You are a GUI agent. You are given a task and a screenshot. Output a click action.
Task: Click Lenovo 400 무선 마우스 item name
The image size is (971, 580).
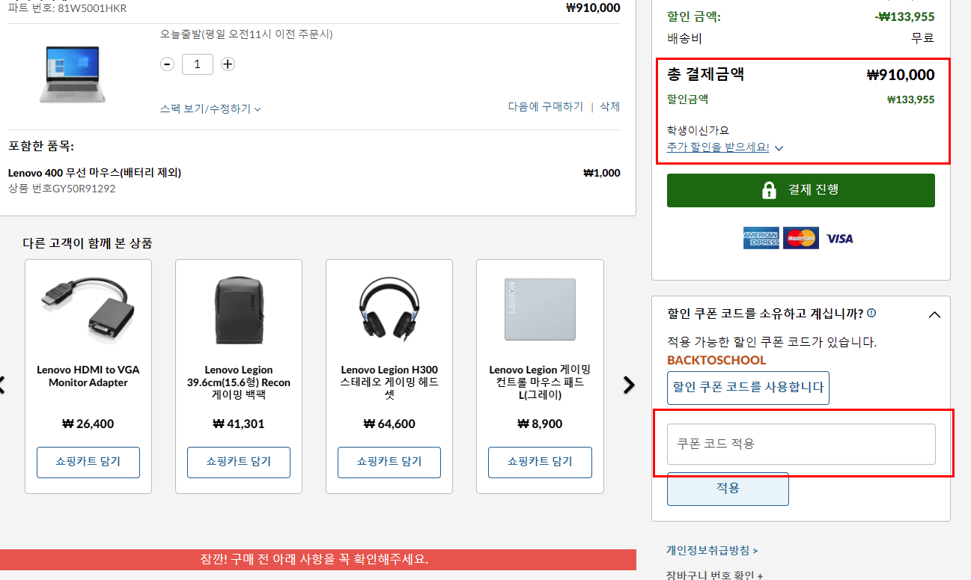click(94, 173)
